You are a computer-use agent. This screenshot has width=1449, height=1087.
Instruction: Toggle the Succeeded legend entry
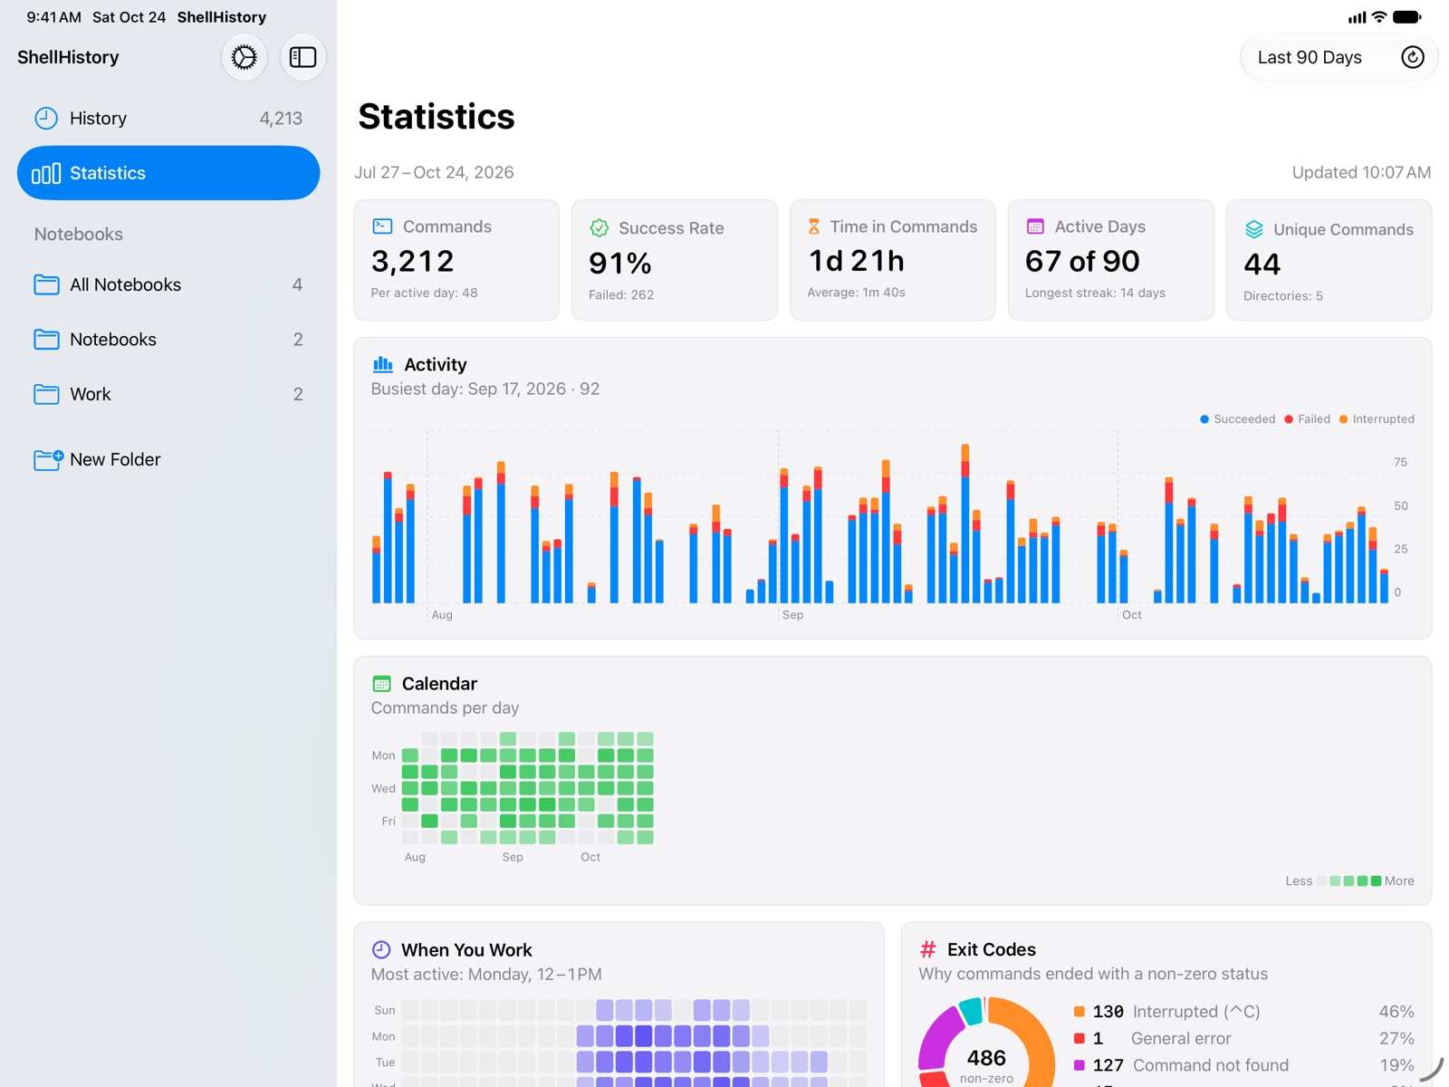click(x=1237, y=419)
